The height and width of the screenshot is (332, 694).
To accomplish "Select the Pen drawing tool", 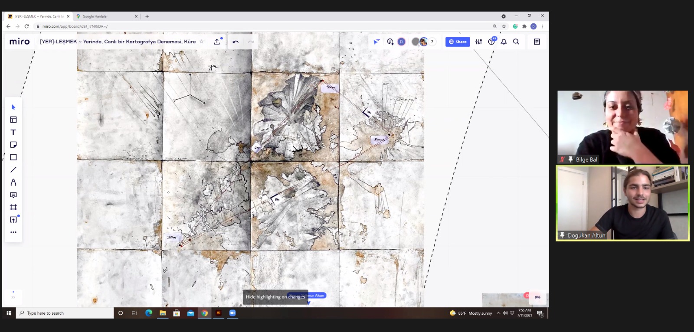I will coord(13,182).
